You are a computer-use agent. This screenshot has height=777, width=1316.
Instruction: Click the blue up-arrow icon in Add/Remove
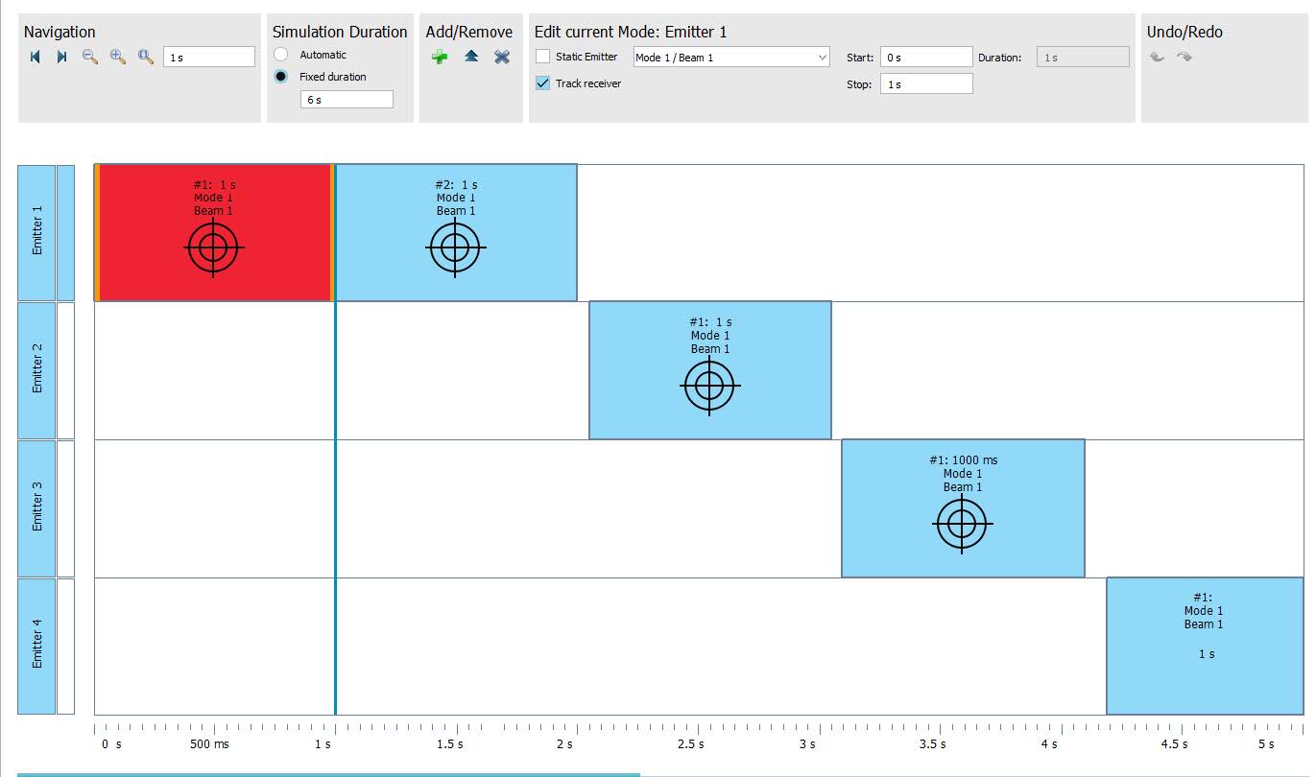coord(471,58)
